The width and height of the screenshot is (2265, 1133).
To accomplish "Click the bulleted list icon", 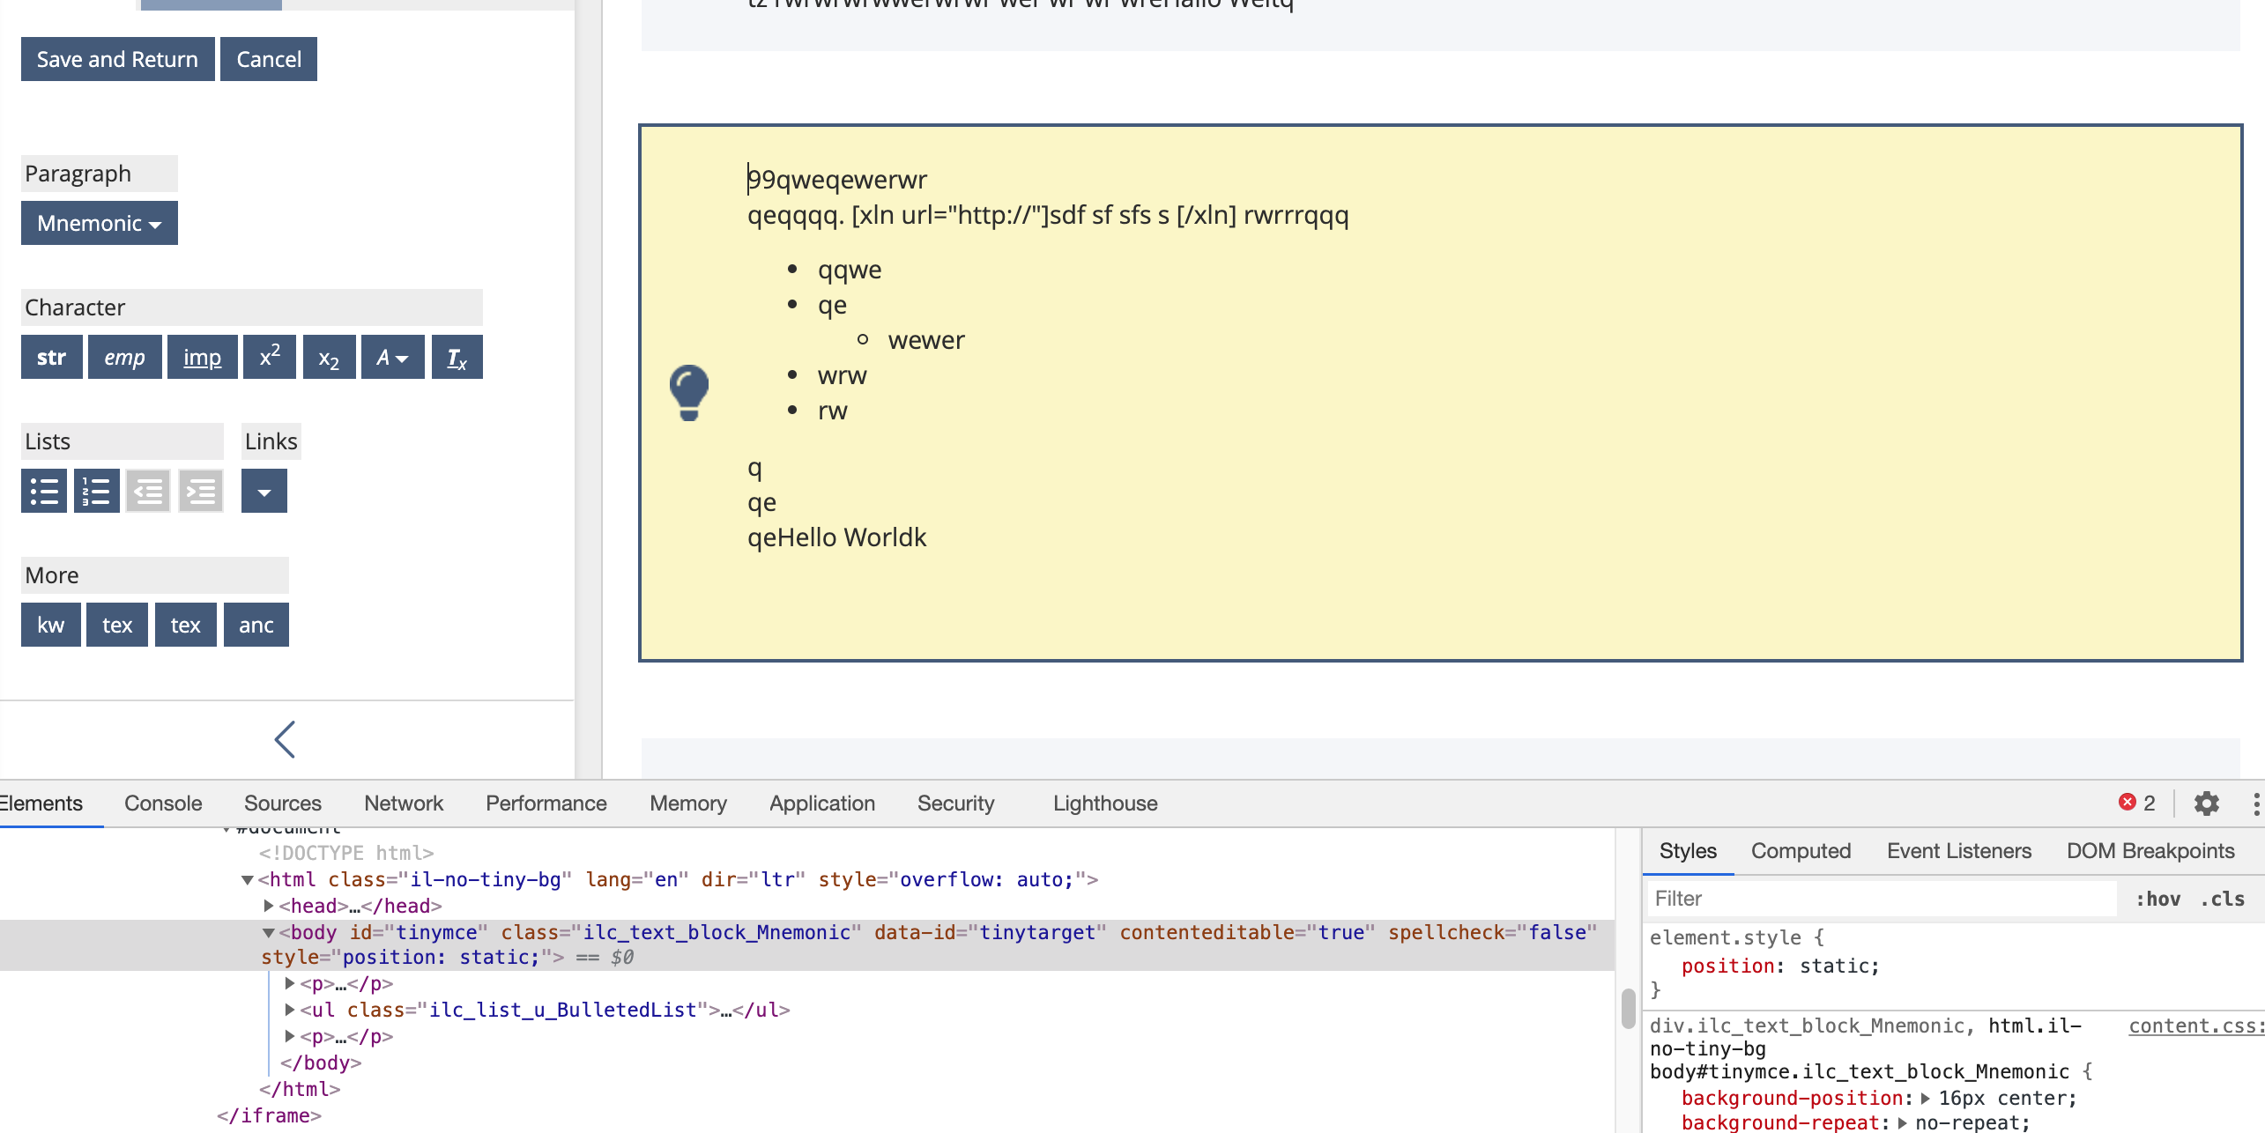I will coord(44,491).
